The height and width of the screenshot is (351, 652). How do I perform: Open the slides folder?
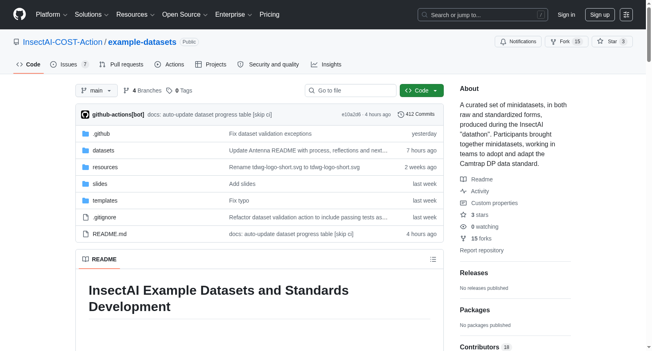pos(100,184)
